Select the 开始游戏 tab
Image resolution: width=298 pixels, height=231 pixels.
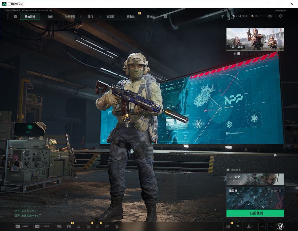click(30, 16)
